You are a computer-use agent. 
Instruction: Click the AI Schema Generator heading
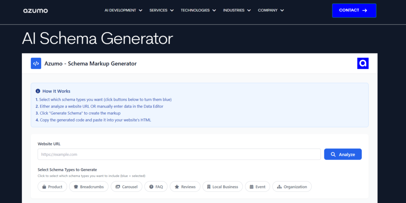(98, 38)
